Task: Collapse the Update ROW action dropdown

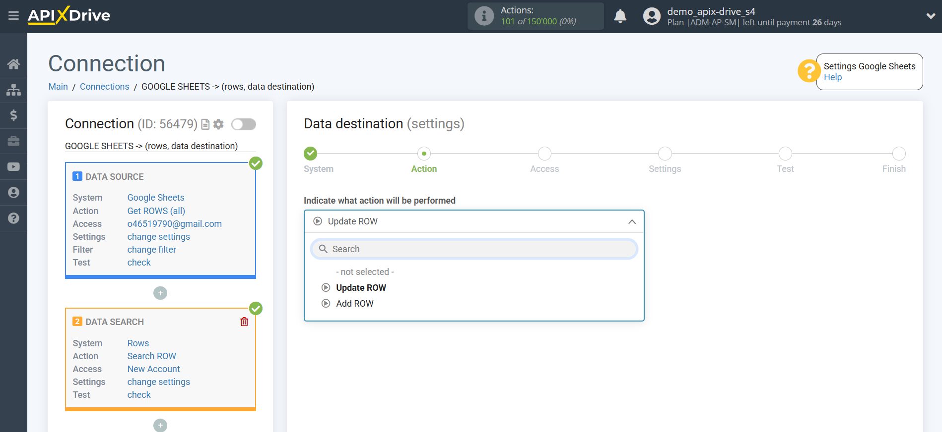Action: click(631, 221)
